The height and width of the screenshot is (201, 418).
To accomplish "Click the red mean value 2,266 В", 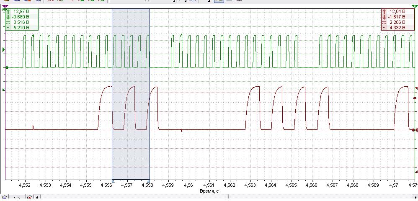I will (x=397, y=22).
